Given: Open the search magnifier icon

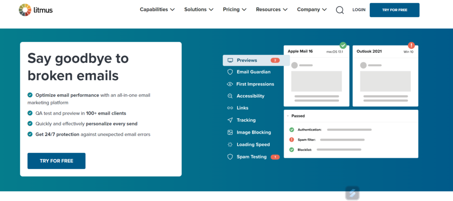Looking at the screenshot, I should [340, 10].
